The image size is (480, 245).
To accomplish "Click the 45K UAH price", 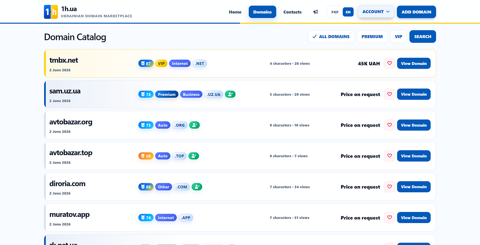I will tap(369, 63).
